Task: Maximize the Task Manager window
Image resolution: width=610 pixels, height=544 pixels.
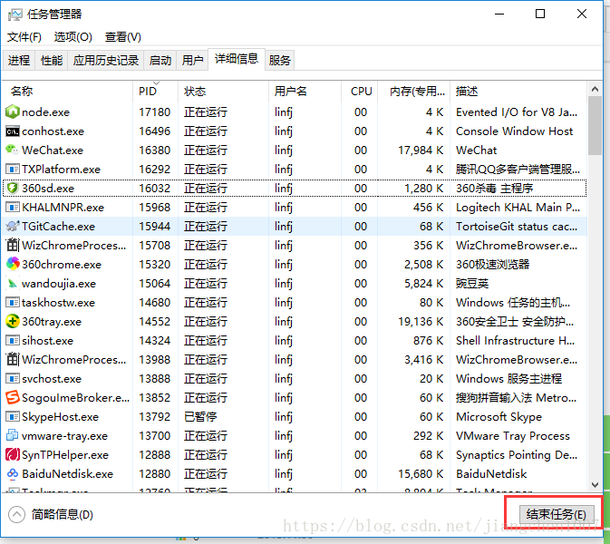Action: click(540, 14)
